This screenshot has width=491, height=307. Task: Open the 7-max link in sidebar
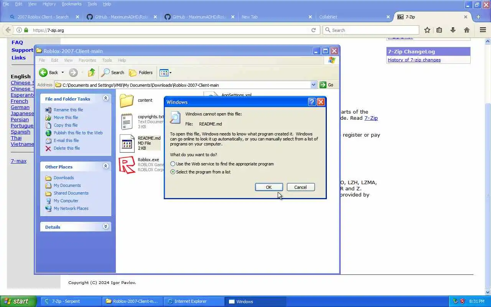click(x=18, y=161)
